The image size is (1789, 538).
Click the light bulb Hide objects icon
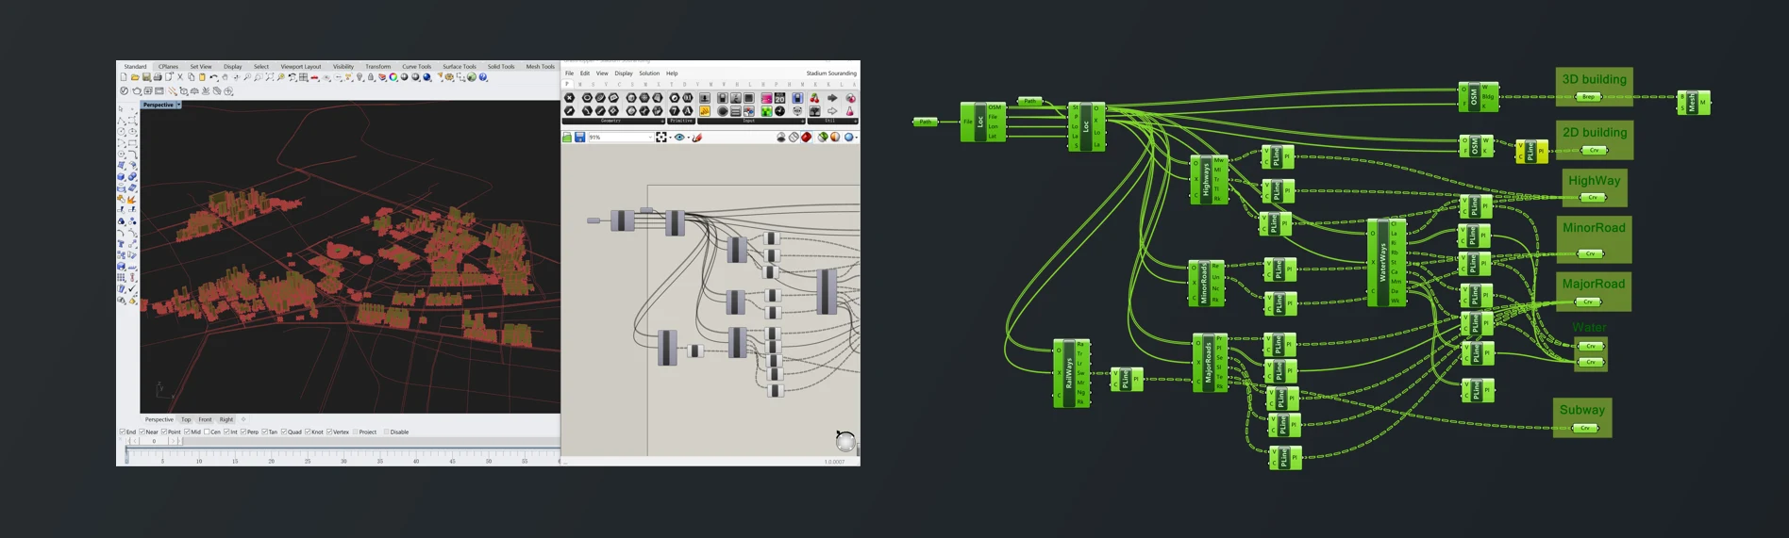(x=359, y=77)
